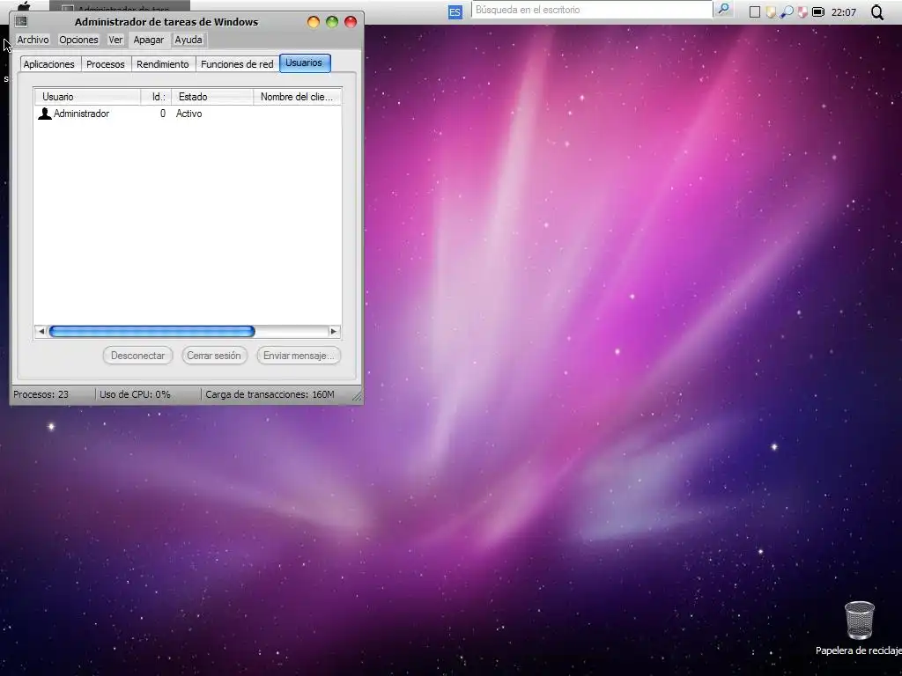Sort by the Usuario column header
The image size is (902, 676).
87,97
